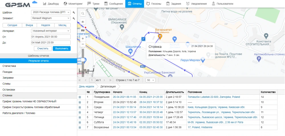Change the rows-per-page 50 dropdown

pos(150,80)
